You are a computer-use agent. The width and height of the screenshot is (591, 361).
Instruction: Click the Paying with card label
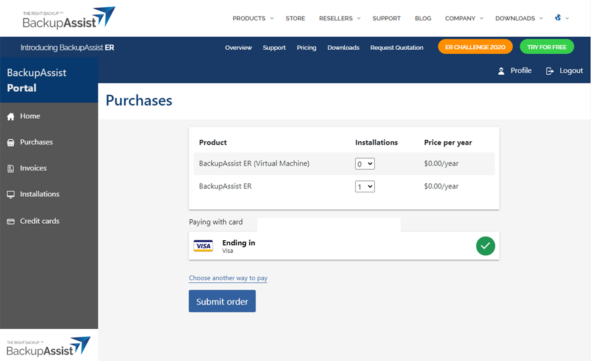click(x=215, y=222)
